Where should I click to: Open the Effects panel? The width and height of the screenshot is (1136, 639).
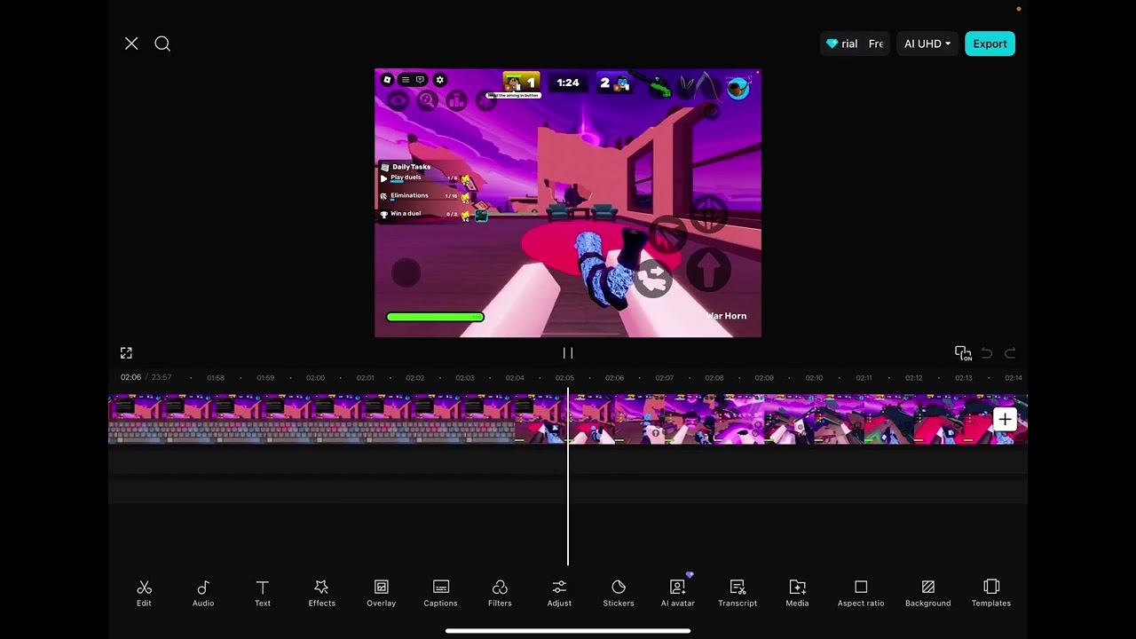click(x=321, y=593)
